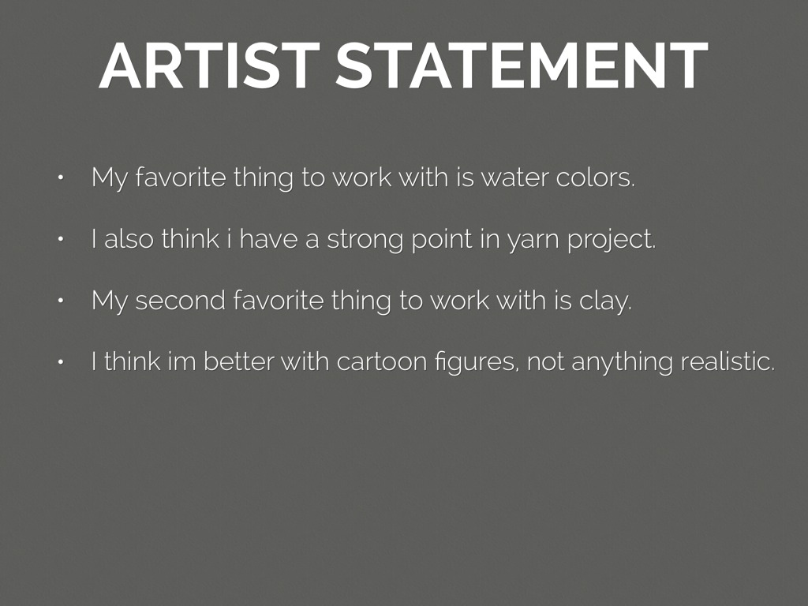Select the clay bullet line

tap(361, 301)
